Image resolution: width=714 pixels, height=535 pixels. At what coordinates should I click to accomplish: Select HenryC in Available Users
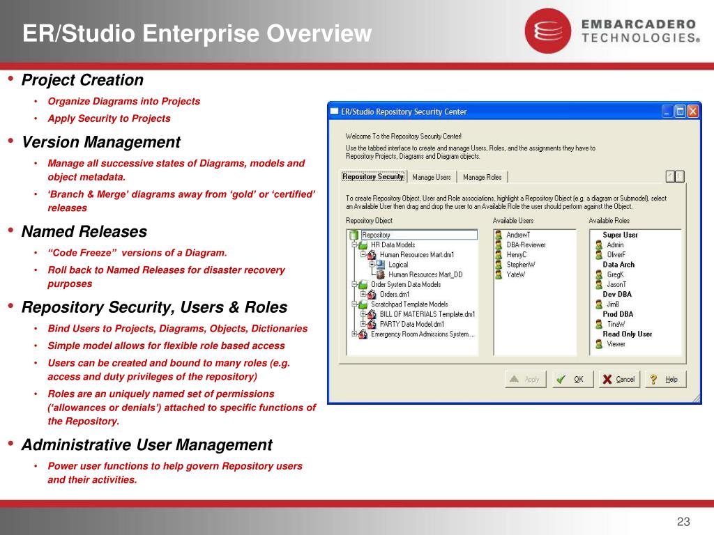pyautogui.click(x=517, y=255)
